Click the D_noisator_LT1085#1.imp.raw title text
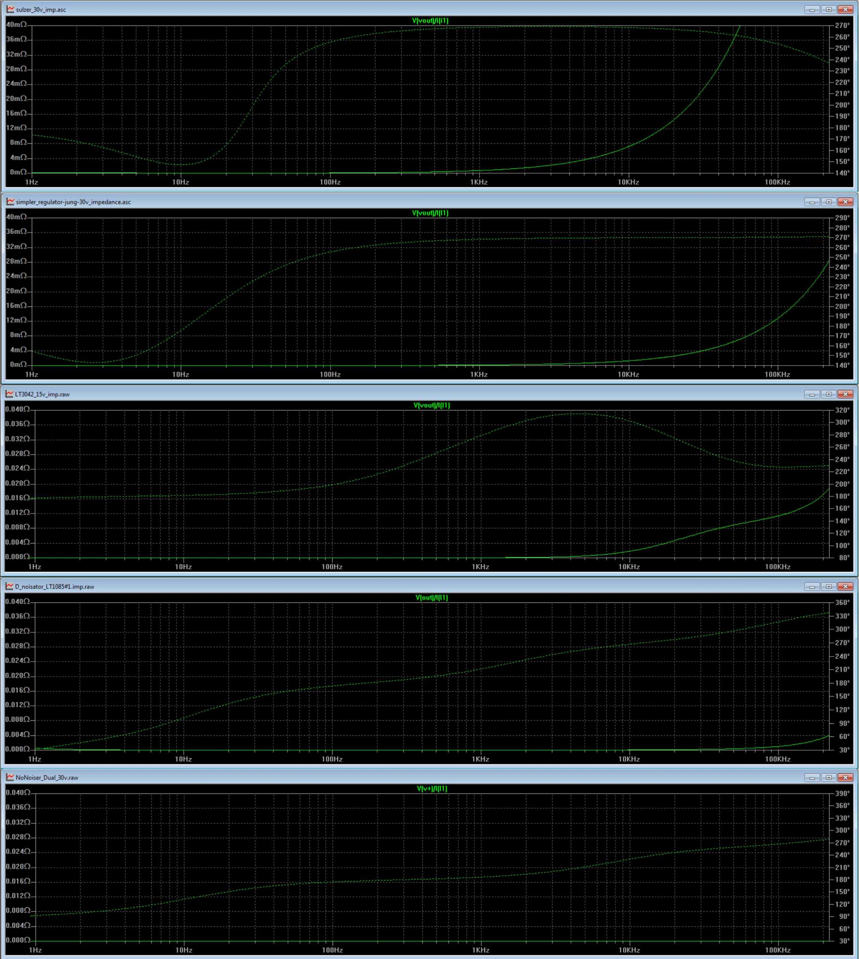Screen dimensions: 859x959 point(55,586)
